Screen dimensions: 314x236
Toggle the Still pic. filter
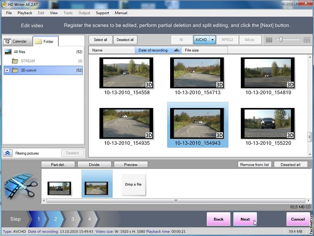pyautogui.click(x=250, y=40)
